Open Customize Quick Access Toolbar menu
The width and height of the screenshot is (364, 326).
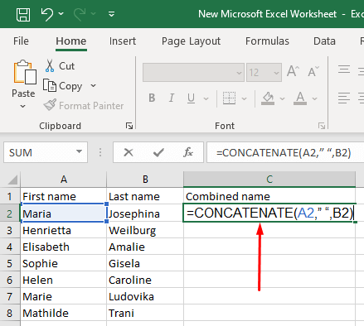click(x=112, y=14)
